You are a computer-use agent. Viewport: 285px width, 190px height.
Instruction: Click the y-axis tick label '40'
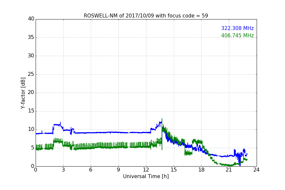31,19
